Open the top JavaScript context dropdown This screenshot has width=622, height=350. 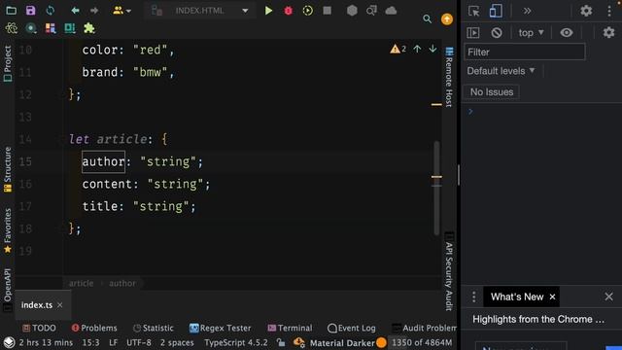pos(532,32)
